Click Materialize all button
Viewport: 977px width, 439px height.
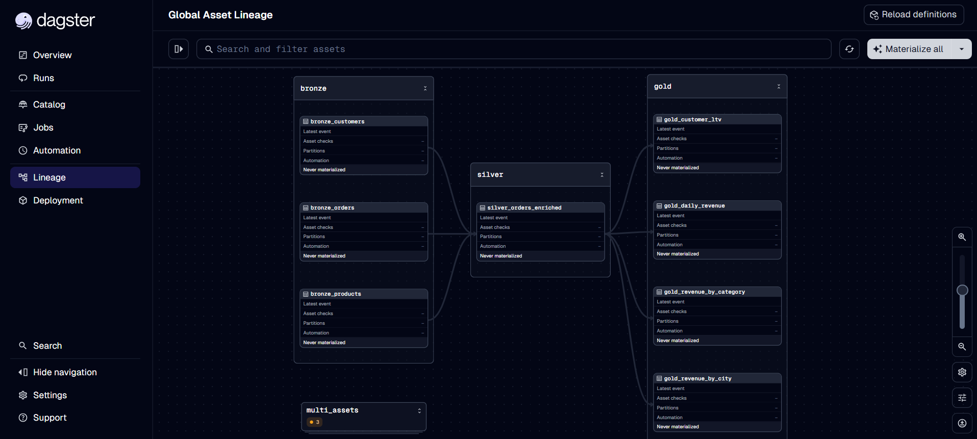click(x=909, y=49)
